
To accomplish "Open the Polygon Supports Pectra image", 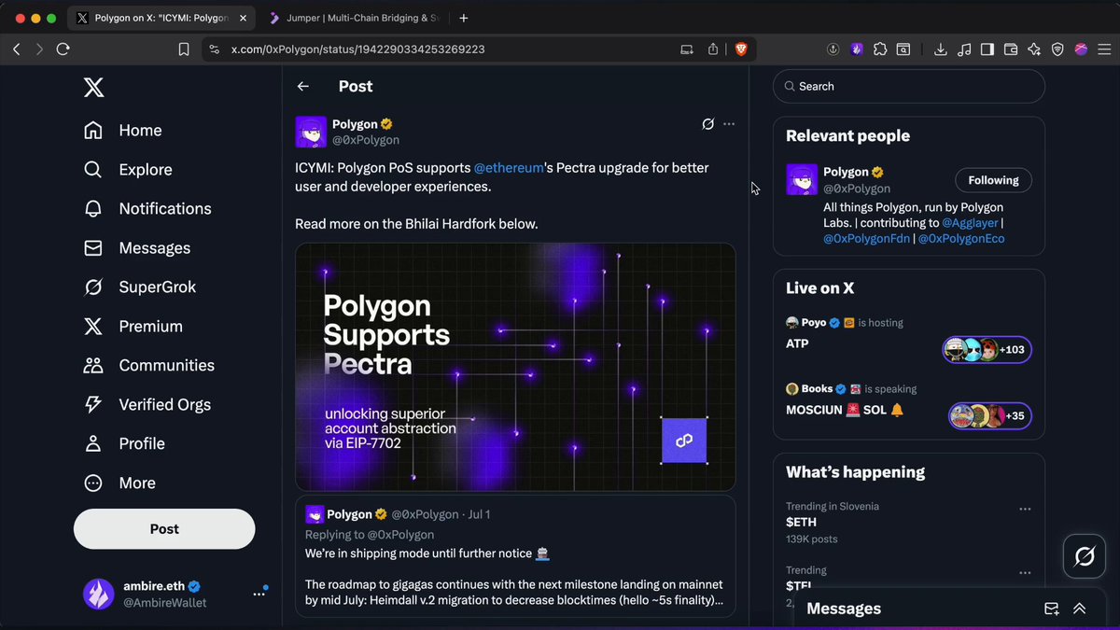I will coord(515,367).
